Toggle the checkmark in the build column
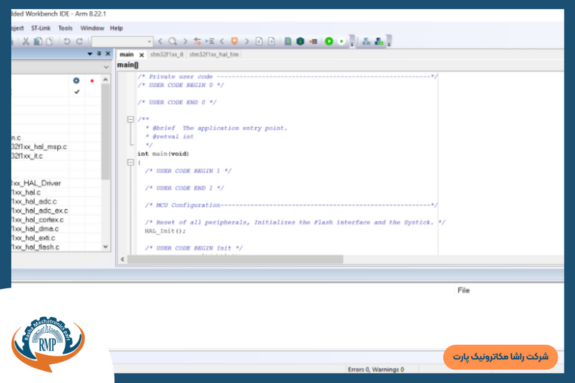 [x=77, y=91]
